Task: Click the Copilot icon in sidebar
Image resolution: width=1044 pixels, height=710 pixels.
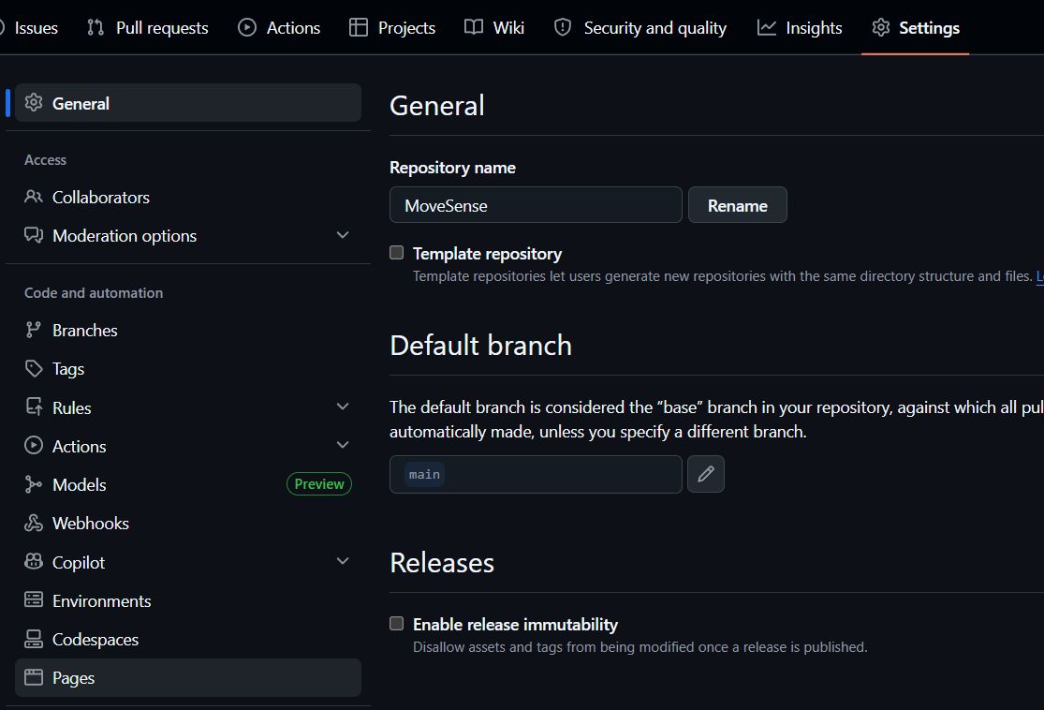Action: (x=34, y=561)
